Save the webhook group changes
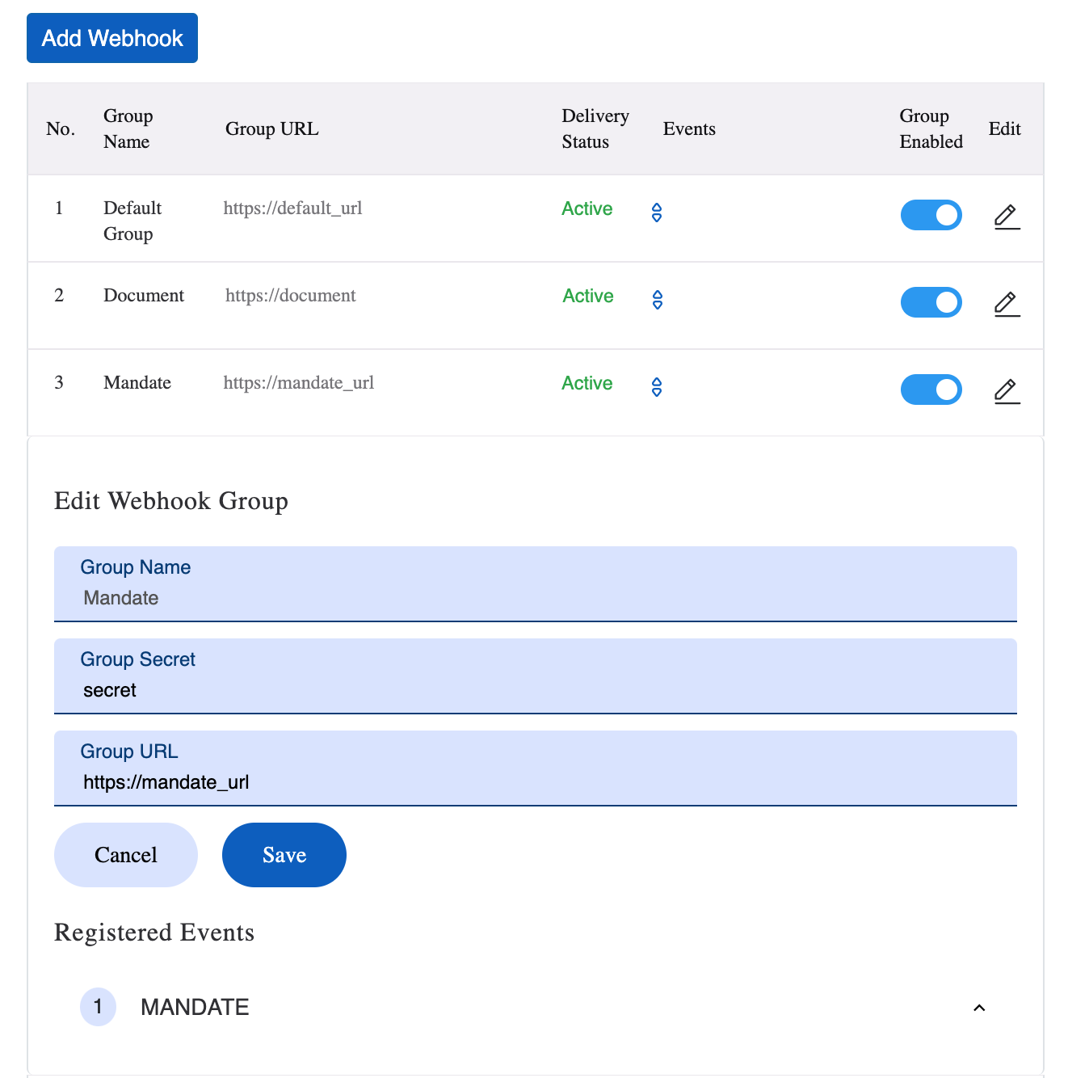 284,855
